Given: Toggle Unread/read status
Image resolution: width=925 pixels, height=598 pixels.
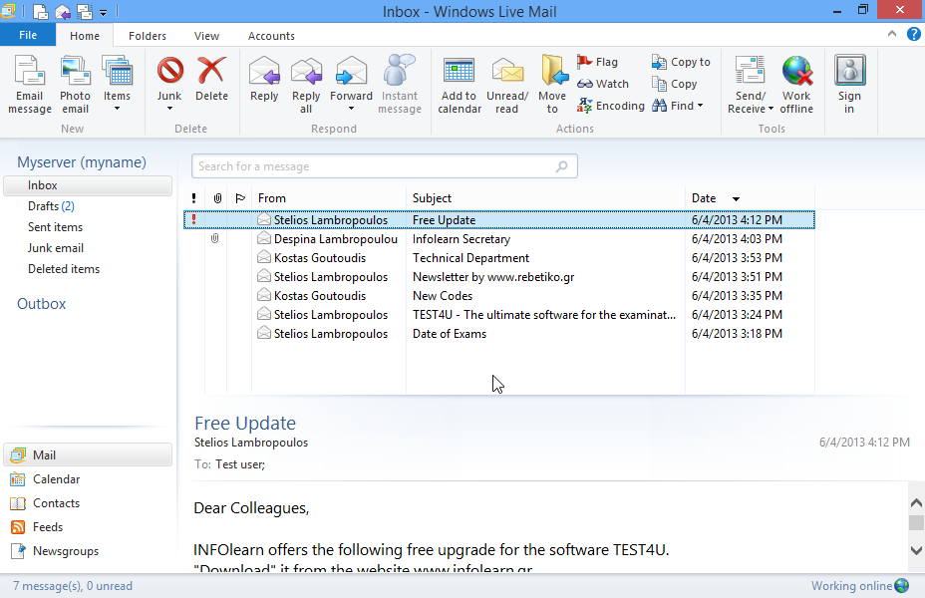Looking at the screenshot, I should (507, 85).
